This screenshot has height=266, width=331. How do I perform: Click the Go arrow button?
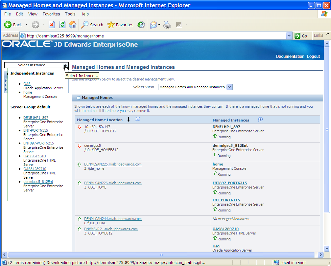point(301,36)
